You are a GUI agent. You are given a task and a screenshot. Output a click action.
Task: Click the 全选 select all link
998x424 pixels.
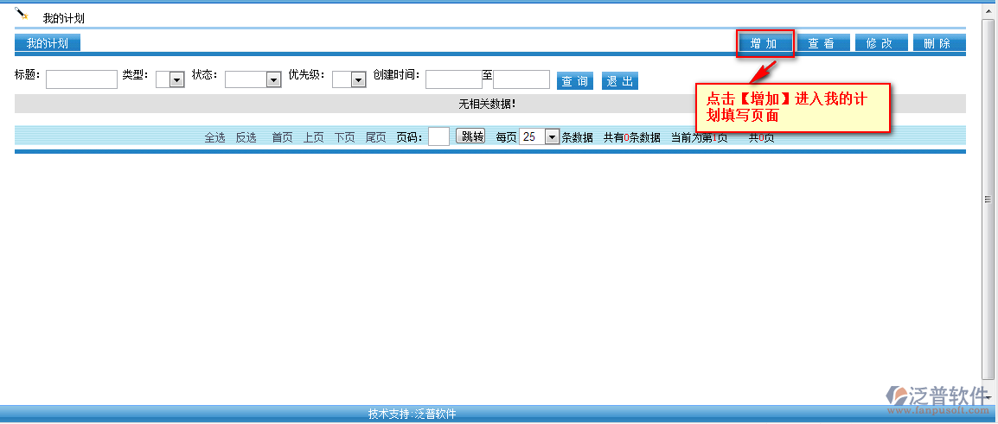(214, 137)
